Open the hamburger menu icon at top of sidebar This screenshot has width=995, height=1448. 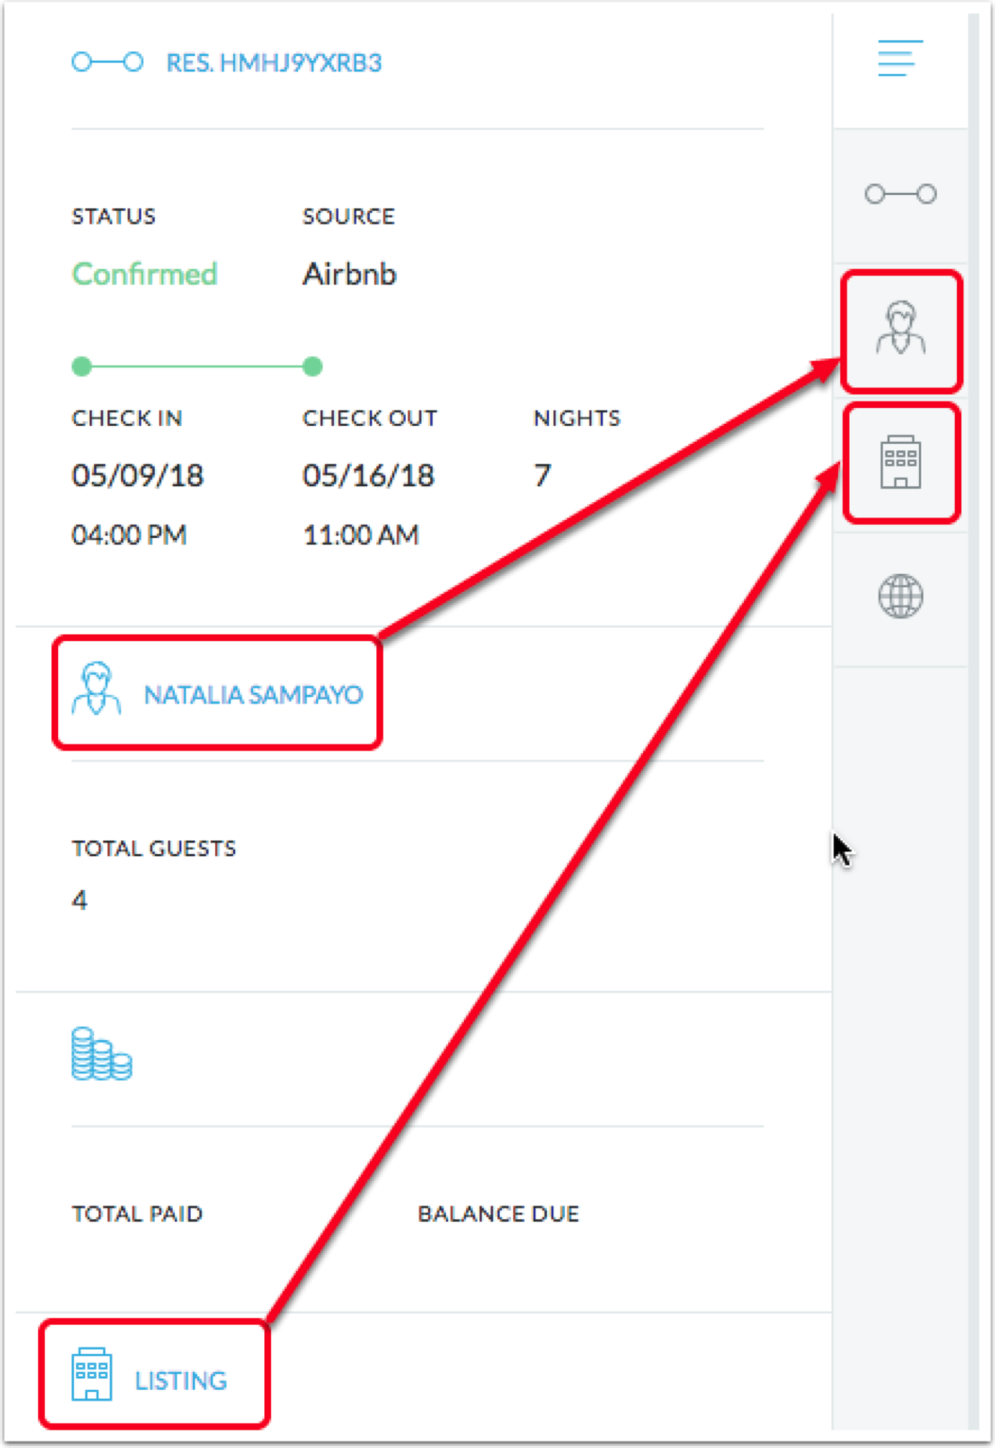click(900, 58)
